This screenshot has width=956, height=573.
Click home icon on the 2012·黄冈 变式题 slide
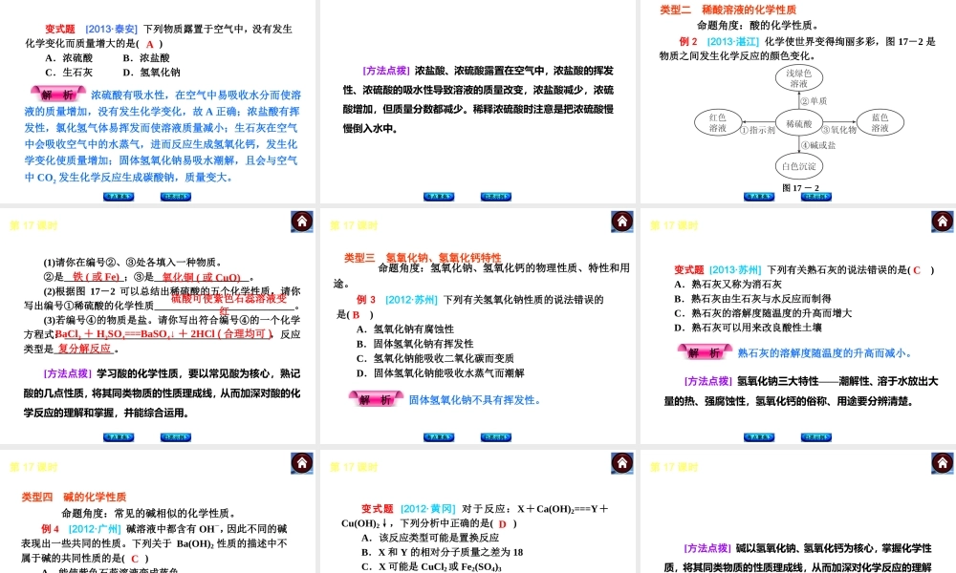point(622,463)
